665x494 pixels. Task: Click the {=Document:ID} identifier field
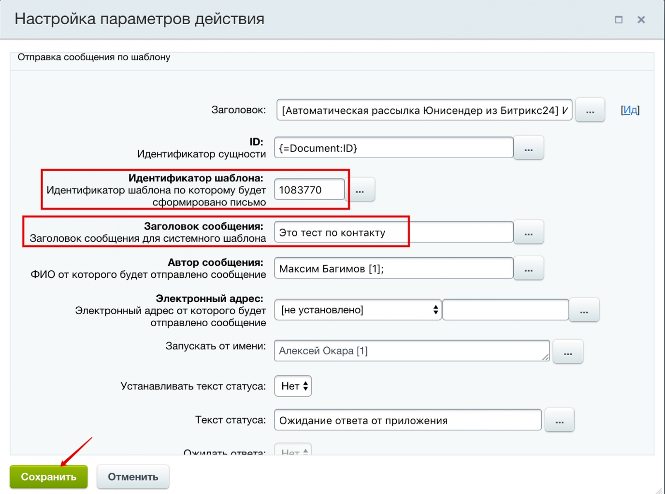click(393, 148)
